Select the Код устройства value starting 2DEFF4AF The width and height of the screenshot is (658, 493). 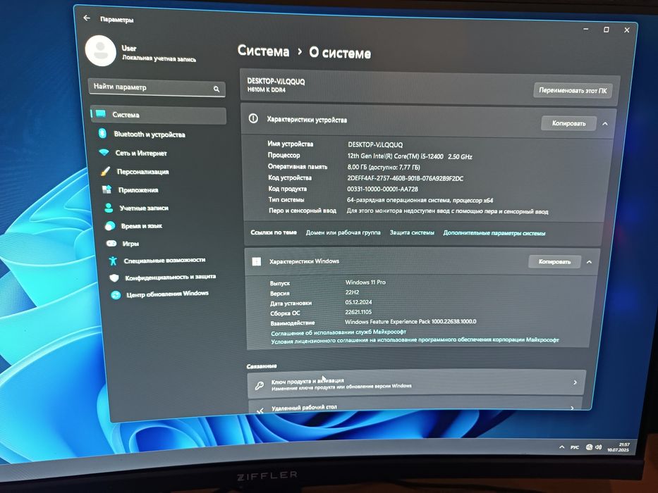coord(405,178)
